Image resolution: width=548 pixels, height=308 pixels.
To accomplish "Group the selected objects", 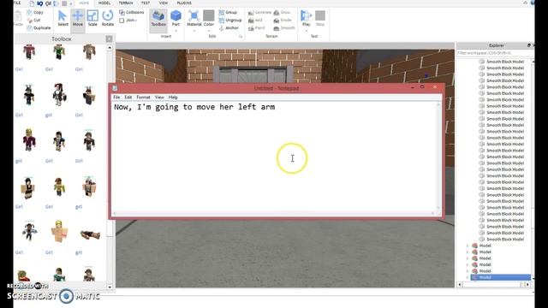I will (228, 12).
